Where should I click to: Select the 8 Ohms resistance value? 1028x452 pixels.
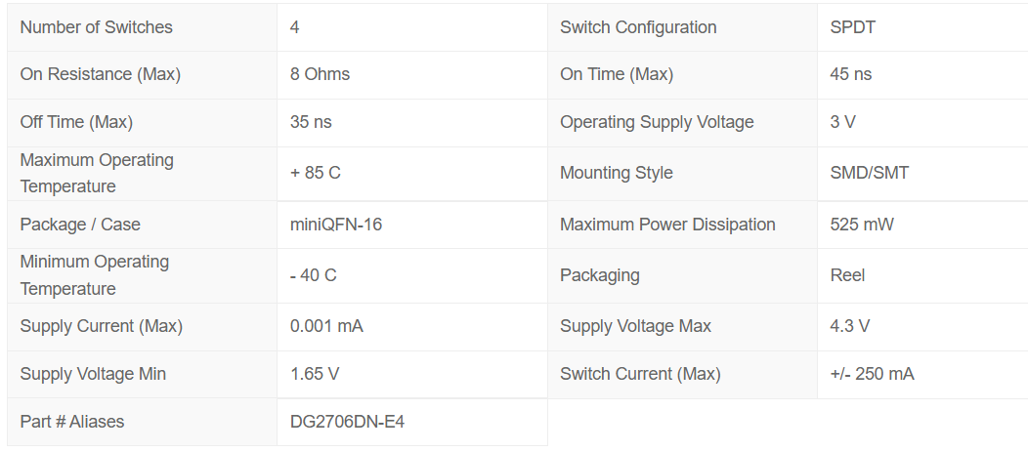[320, 74]
